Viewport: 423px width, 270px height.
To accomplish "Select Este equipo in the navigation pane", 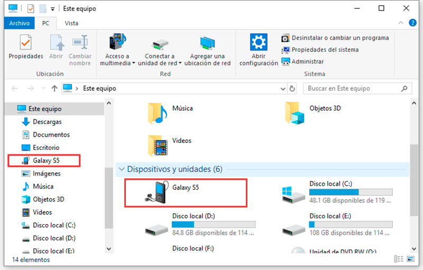I will tap(54, 109).
